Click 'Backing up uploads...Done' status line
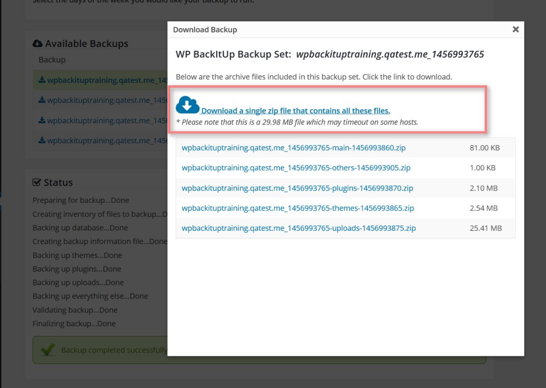The height and width of the screenshot is (388, 546). (78, 283)
